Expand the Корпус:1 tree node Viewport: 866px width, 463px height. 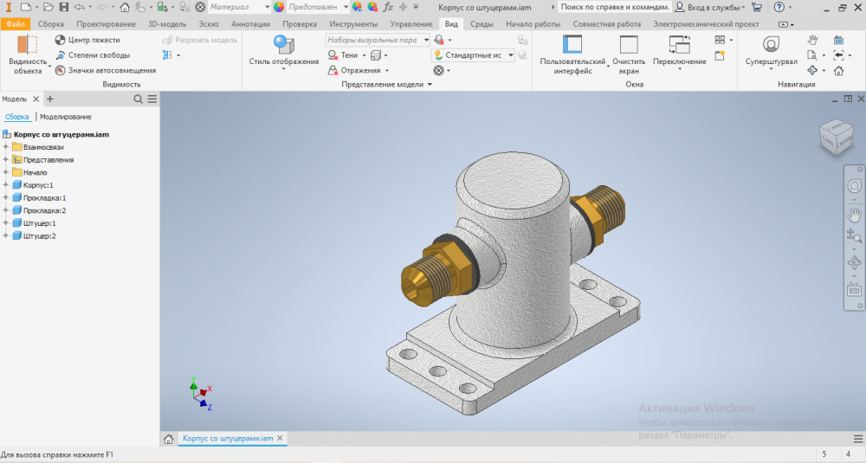5,185
